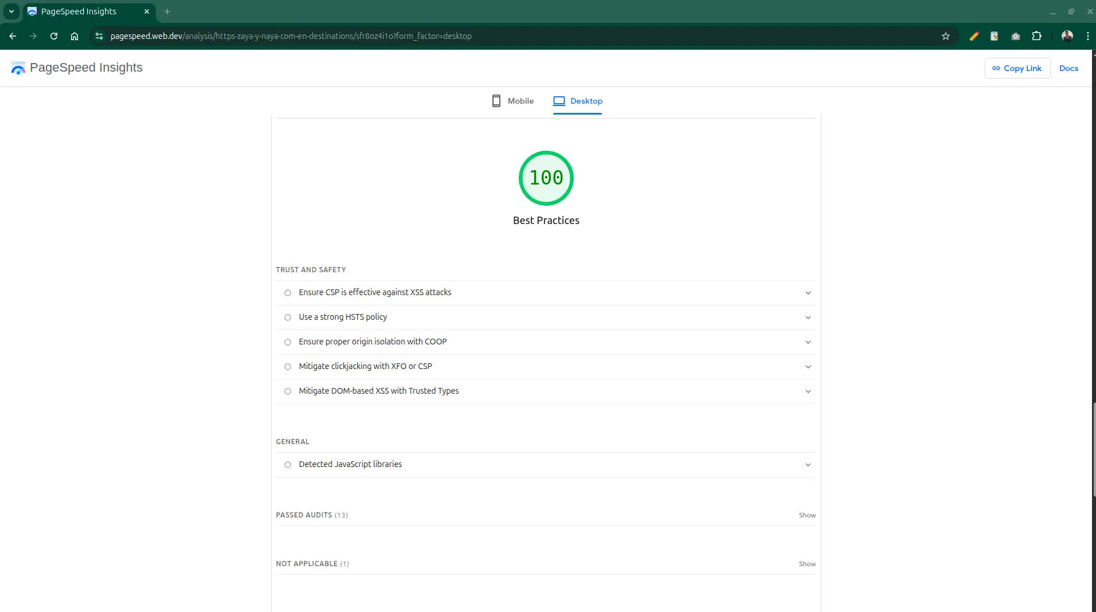Click the user profile avatar icon
The image size is (1096, 612).
[x=1067, y=36]
